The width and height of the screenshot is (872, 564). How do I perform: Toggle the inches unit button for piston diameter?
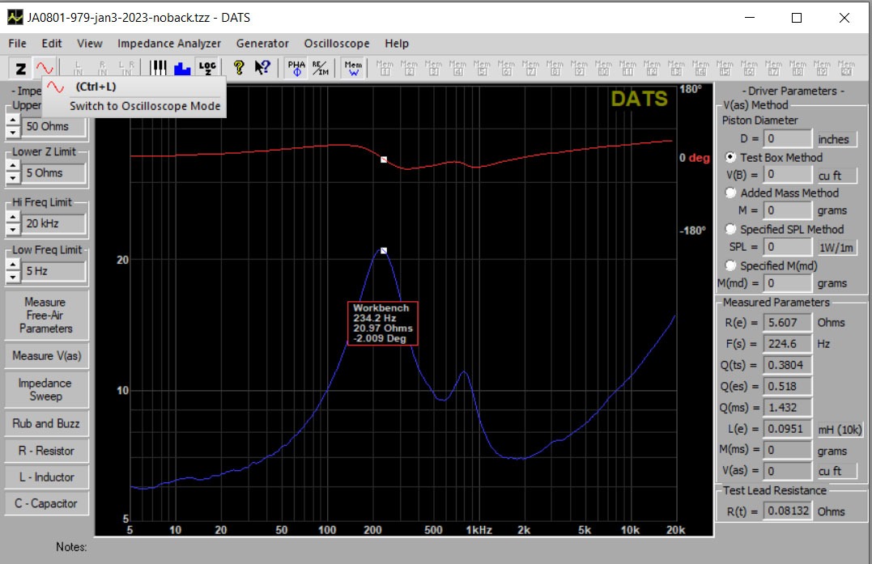(x=836, y=139)
